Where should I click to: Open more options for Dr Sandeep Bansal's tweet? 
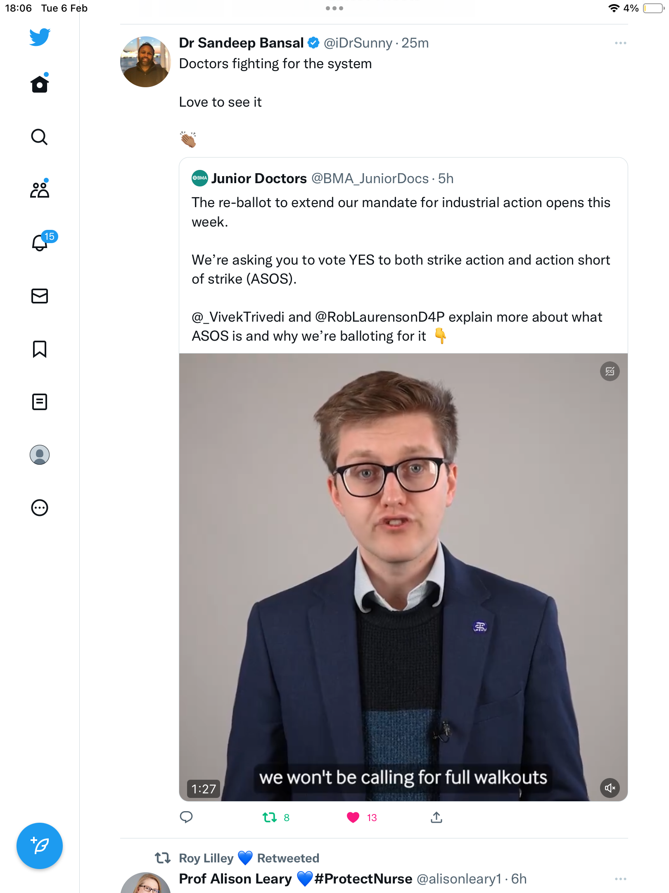tap(620, 43)
